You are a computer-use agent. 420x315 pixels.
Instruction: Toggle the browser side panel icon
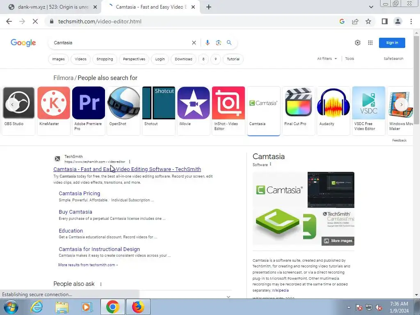click(385, 21)
